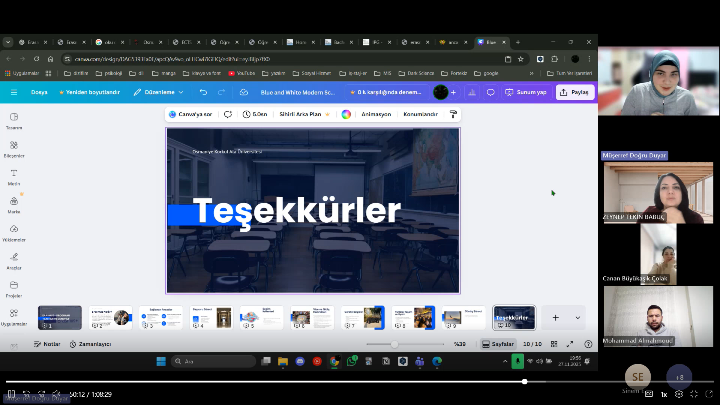The height and width of the screenshot is (405, 720).
Task: Open the rainbow background color swatch
Action: [346, 114]
